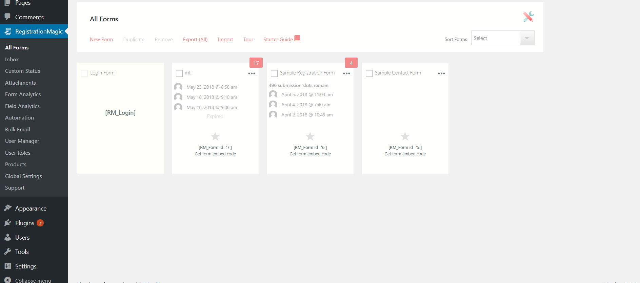Expand the int form options menu
This screenshot has width=640, height=283.
point(252,73)
